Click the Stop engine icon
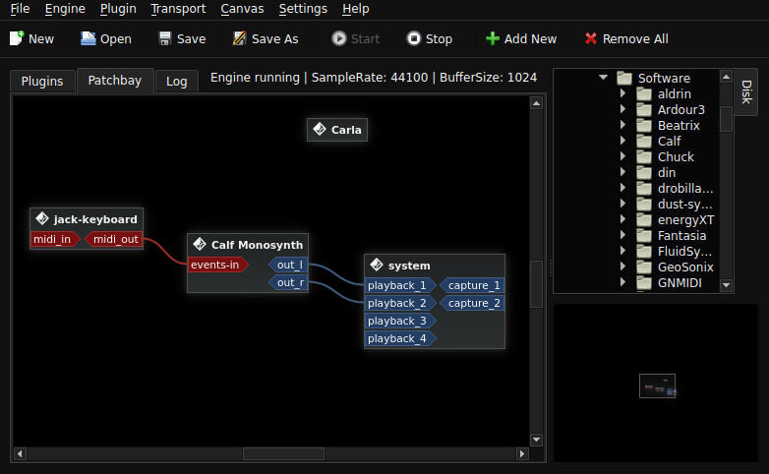 tap(414, 38)
